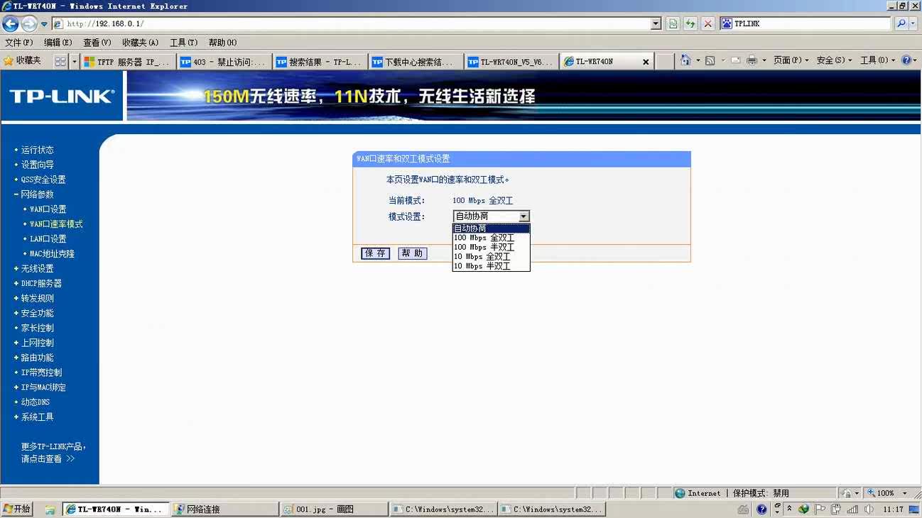Open the 工具(T) menu

[183, 43]
